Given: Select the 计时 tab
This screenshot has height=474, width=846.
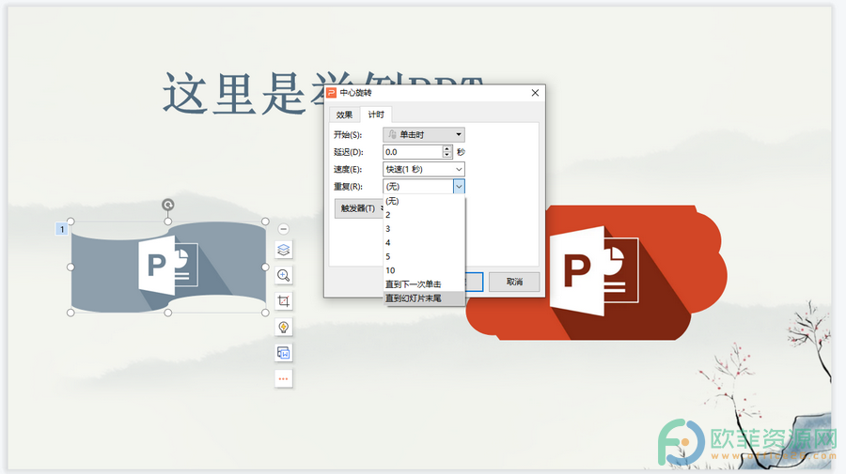Looking at the screenshot, I should pyautogui.click(x=376, y=115).
